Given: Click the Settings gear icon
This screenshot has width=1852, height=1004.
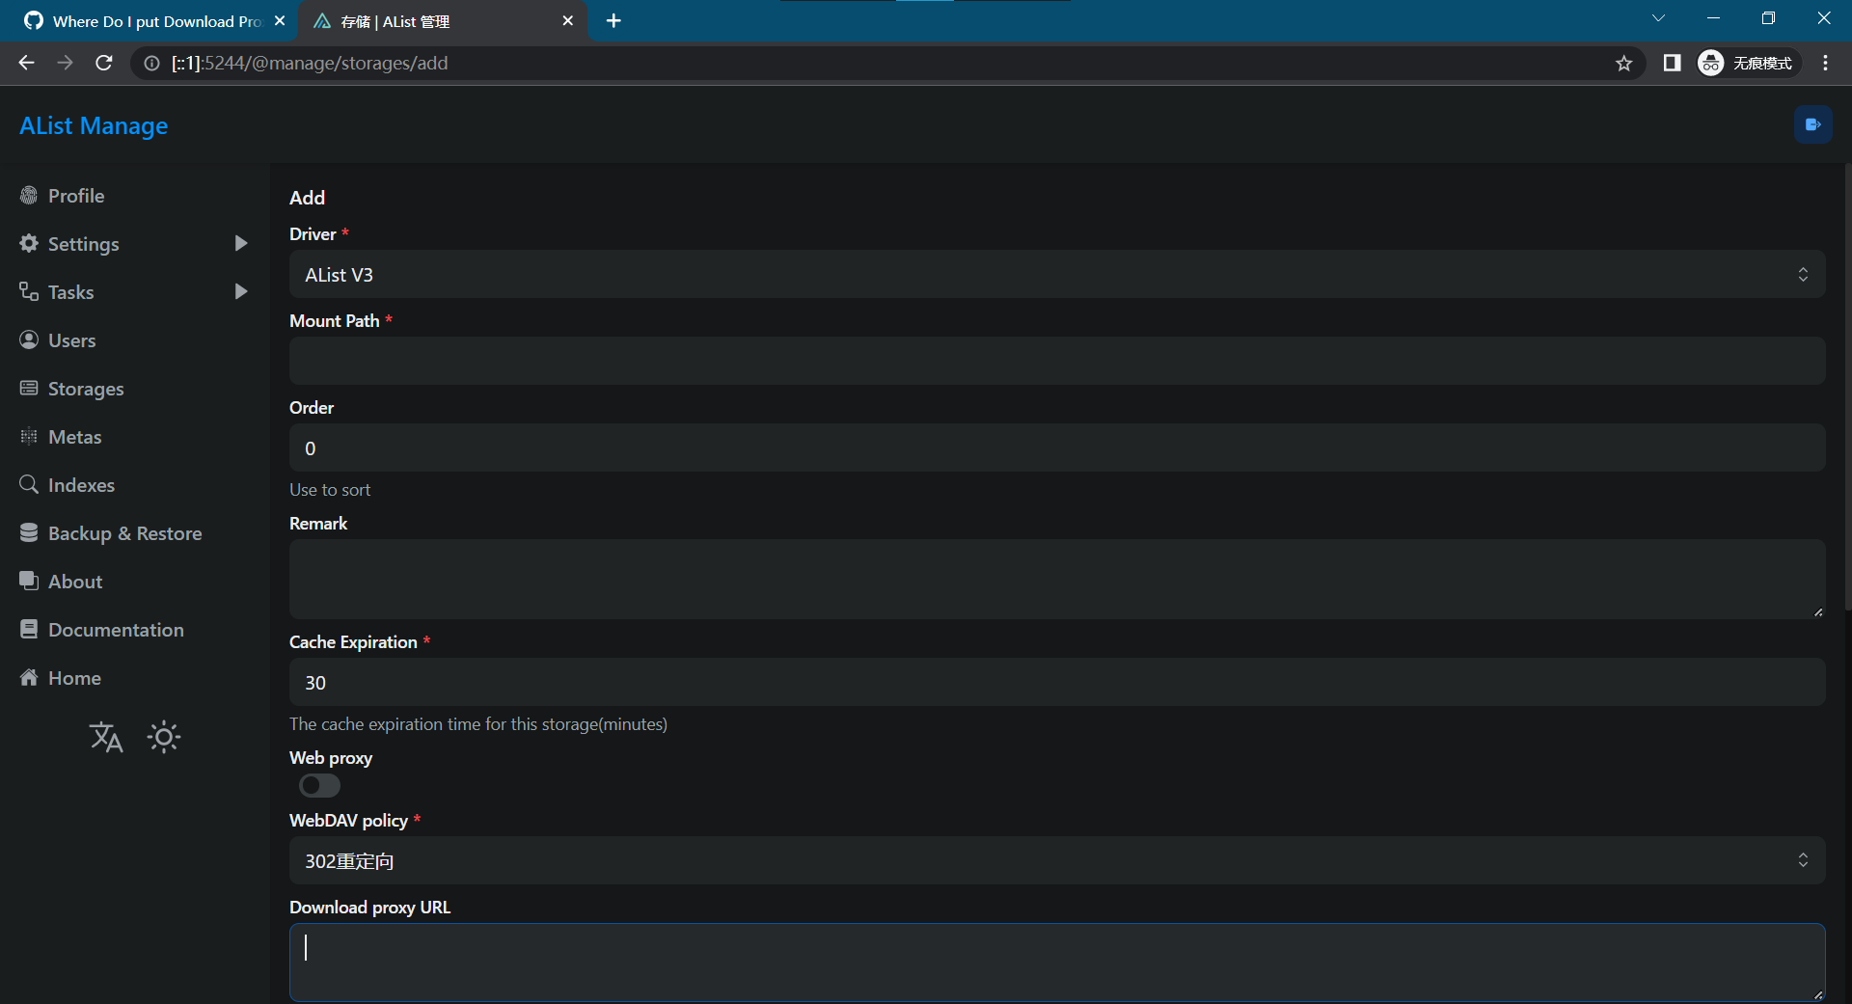Looking at the screenshot, I should click(29, 243).
